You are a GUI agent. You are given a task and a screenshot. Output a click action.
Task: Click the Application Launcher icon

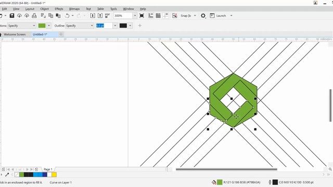[212, 16]
